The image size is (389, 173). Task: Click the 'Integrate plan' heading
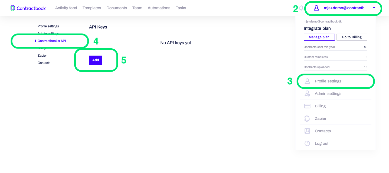pos(317,28)
